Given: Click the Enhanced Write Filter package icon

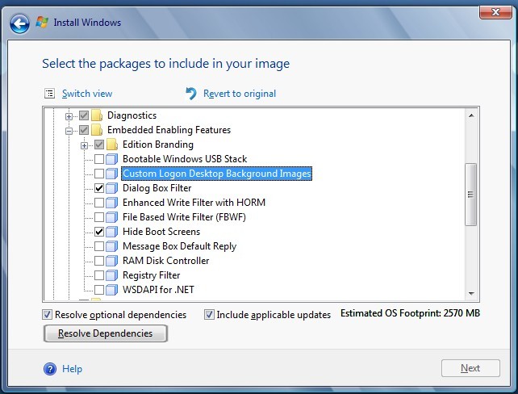Looking at the screenshot, I should [x=112, y=203].
